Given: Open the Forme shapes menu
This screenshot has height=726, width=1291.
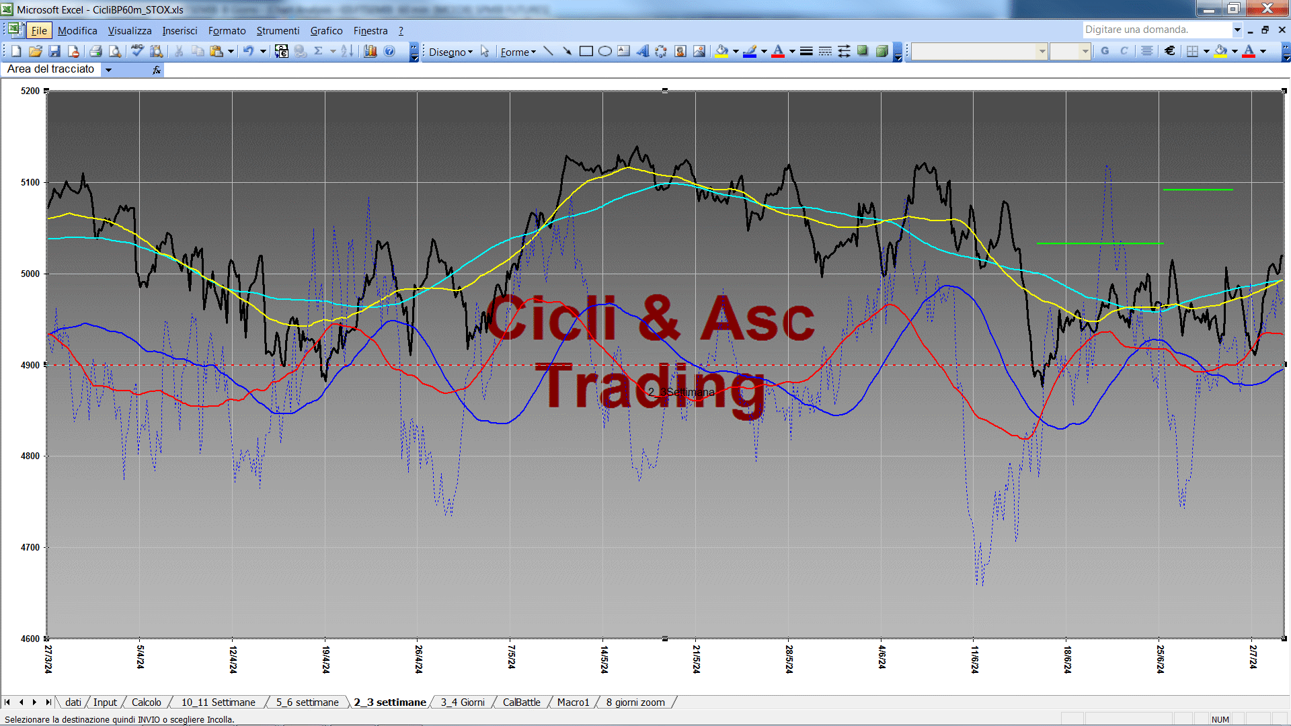Looking at the screenshot, I should click(518, 52).
